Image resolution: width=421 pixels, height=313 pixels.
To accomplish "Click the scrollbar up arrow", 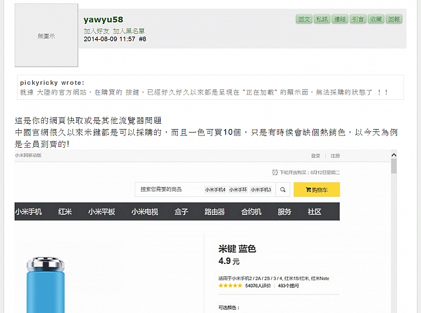I will coord(394,155).
